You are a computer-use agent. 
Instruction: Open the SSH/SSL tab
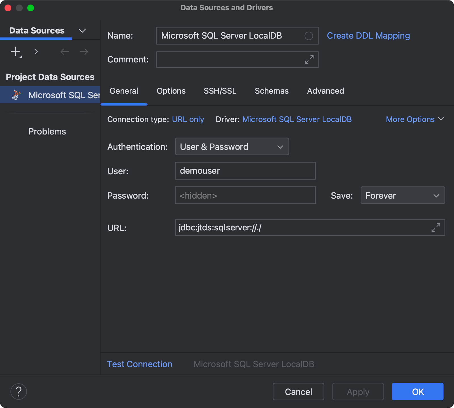coord(220,91)
